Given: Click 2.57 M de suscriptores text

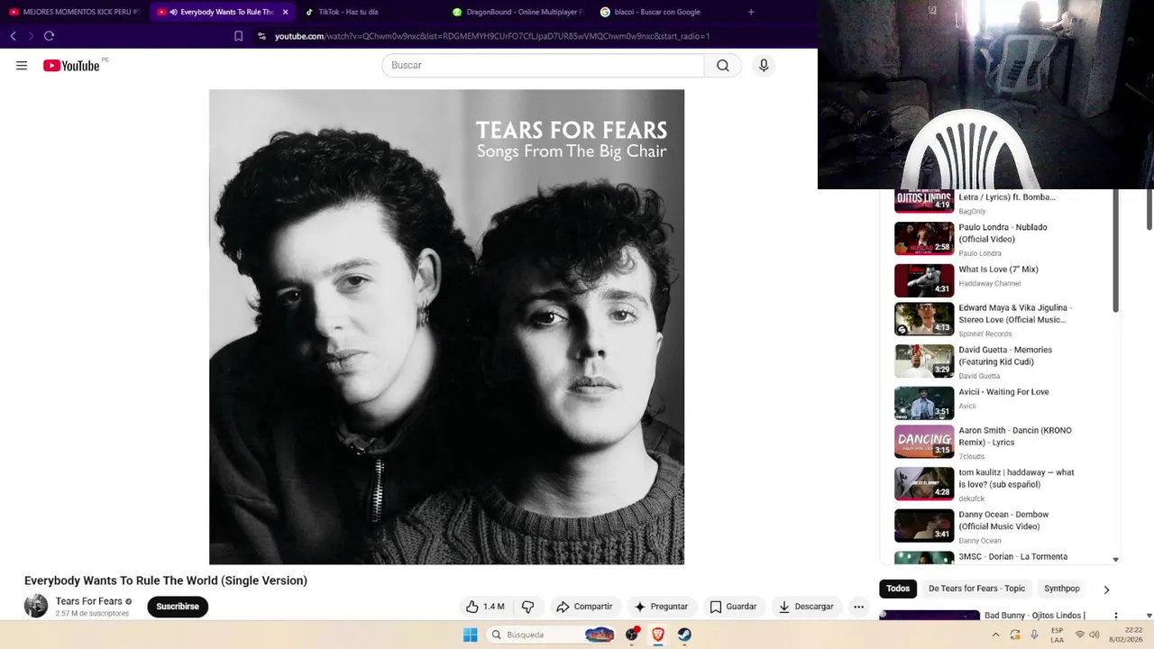Looking at the screenshot, I should (92, 614).
